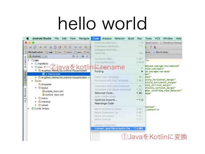Click the Undo arrow icon

[x=41, y=47]
